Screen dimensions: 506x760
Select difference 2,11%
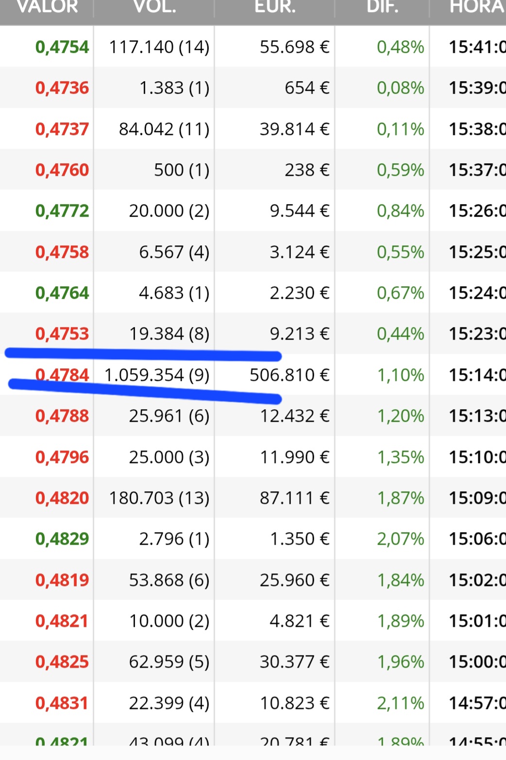tap(401, 703)
